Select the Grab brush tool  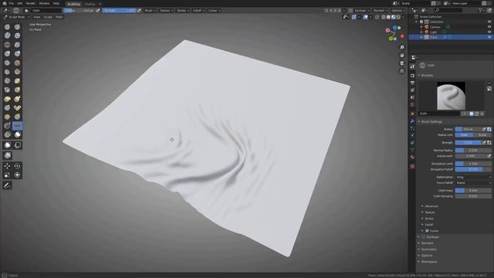(x=17, y=90)
